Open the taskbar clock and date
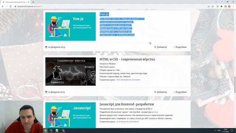Viewport: 236px width, 133px height. 225,130
